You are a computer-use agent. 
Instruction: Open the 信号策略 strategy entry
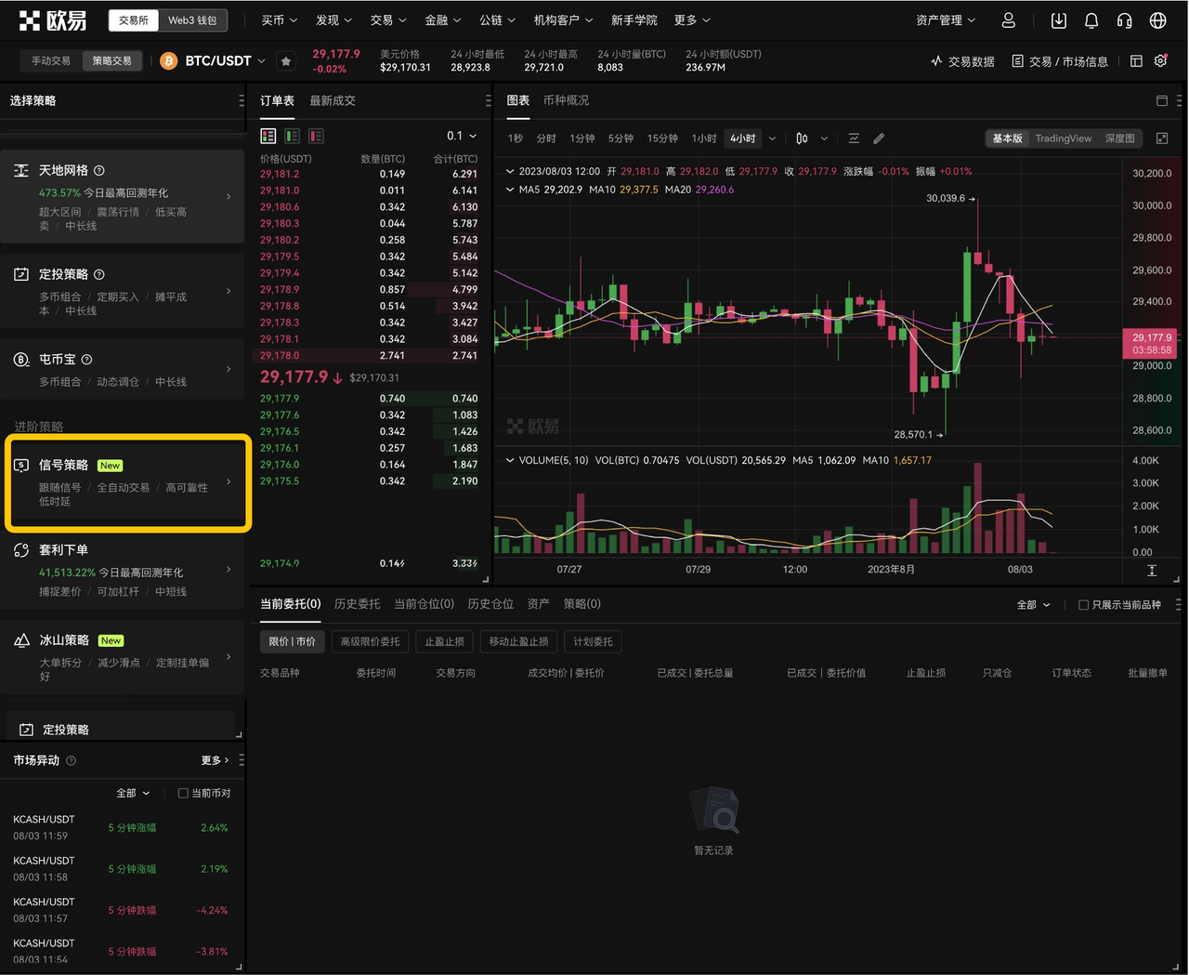pyautogui.click(x=127, y=483)
